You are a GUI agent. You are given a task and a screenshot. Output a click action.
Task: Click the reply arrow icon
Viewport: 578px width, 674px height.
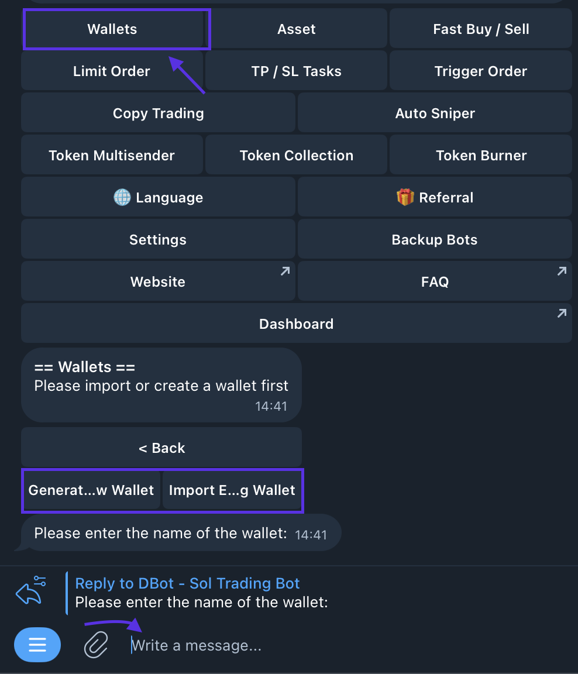[30, 591]
